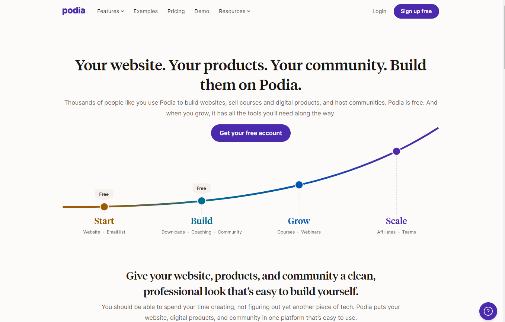Click the teal Build circle marker
505x322 pixels.
202,201
